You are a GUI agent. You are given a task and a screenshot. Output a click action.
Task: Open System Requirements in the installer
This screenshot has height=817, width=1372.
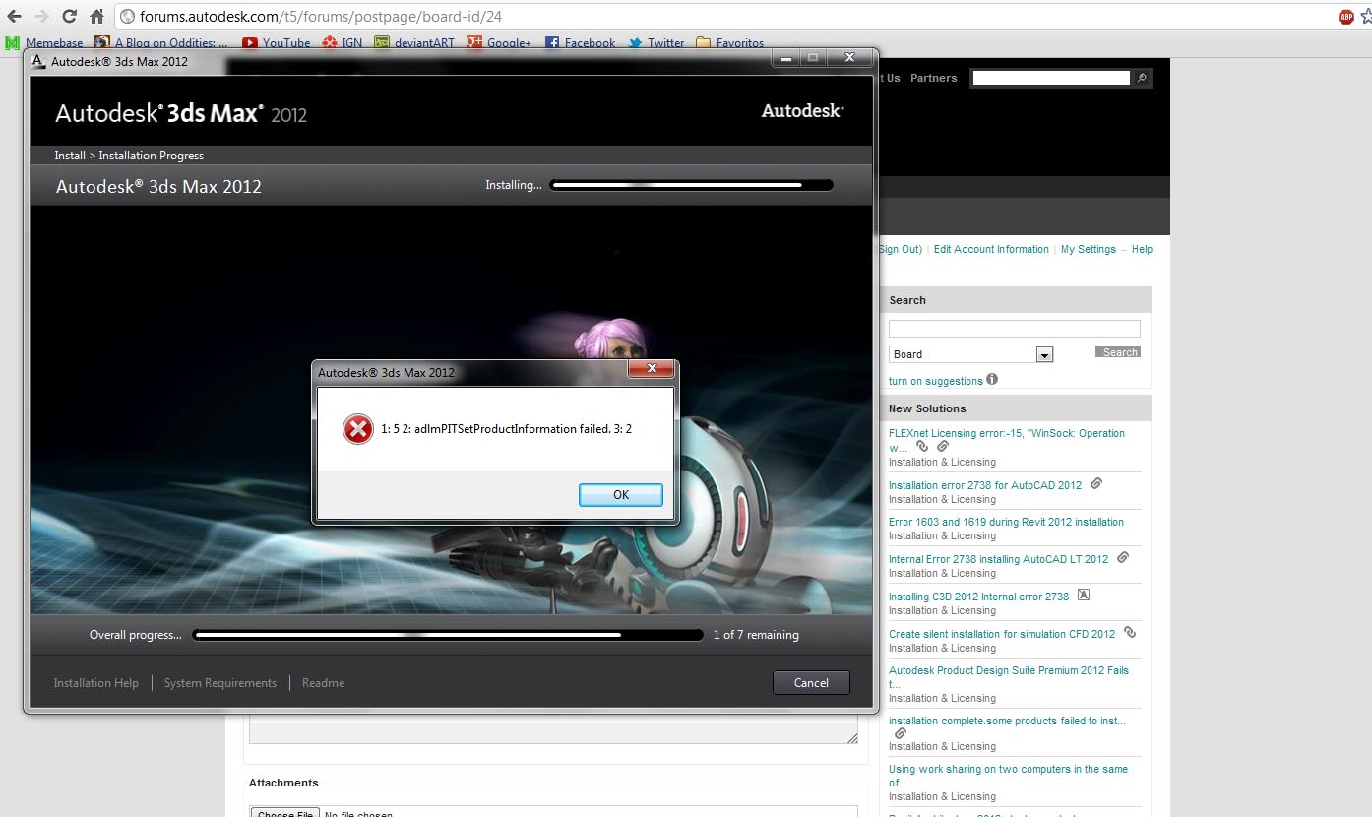(x=220, y=683)
